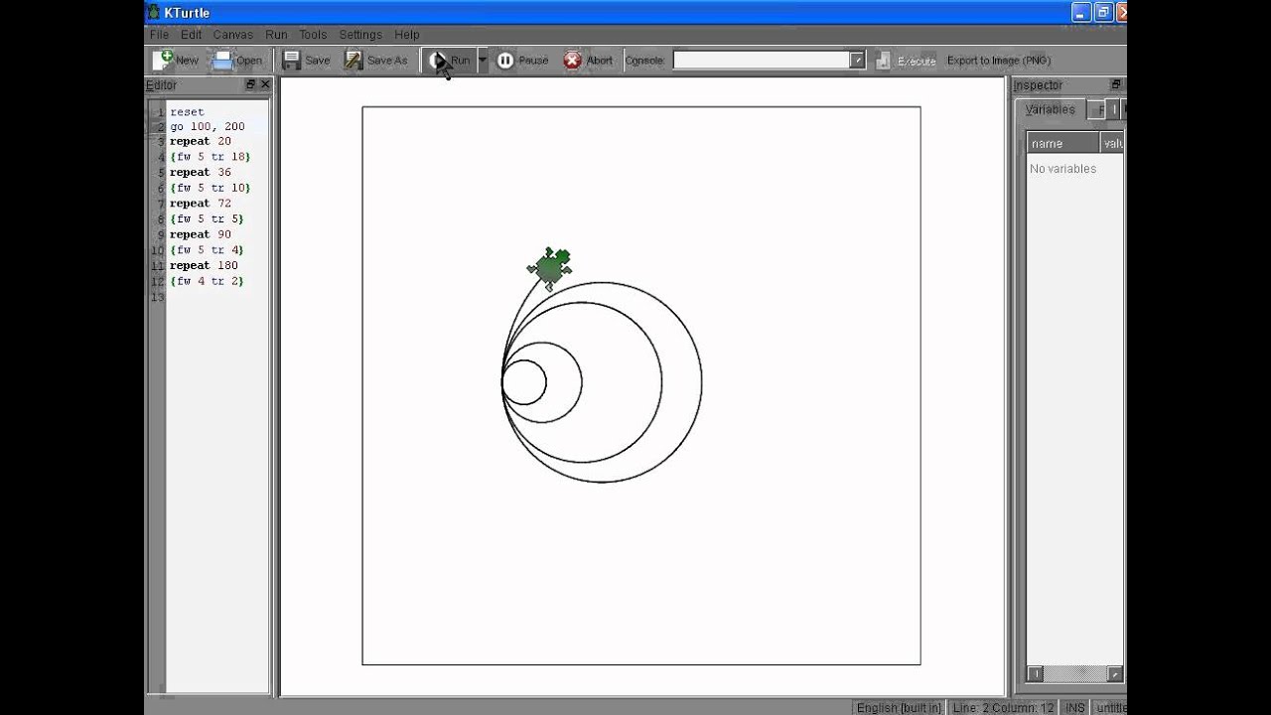
Task: Click the Open file toolbar icon
Action: pyautogui.click(x=222, y=61)
